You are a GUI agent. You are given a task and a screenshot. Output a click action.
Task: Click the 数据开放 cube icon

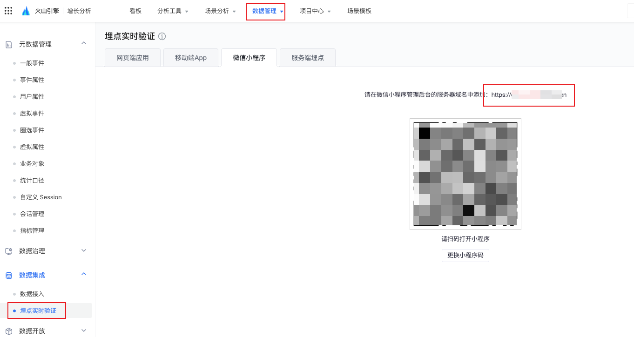point(9,331)
